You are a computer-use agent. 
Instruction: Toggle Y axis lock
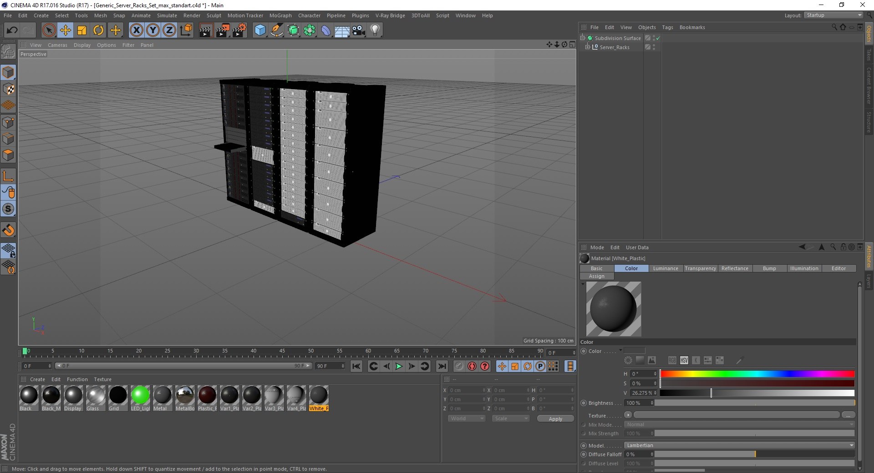(153, 30)
